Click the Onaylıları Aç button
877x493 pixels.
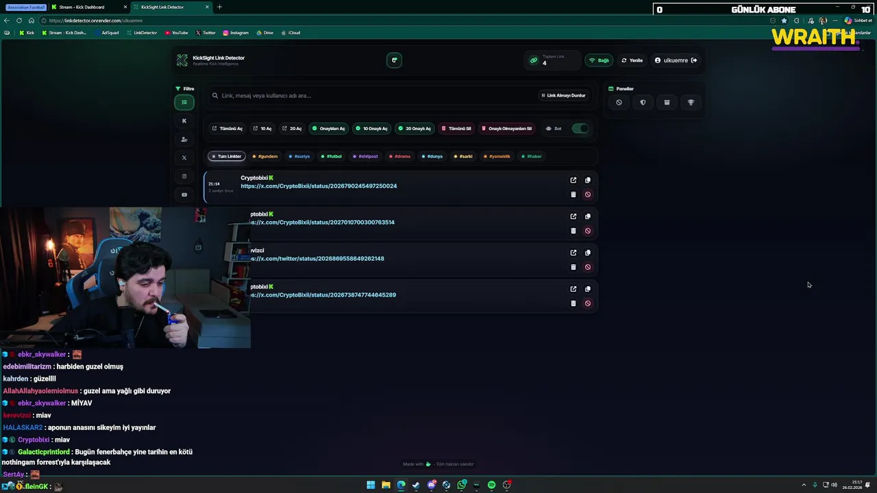[329, 128]
